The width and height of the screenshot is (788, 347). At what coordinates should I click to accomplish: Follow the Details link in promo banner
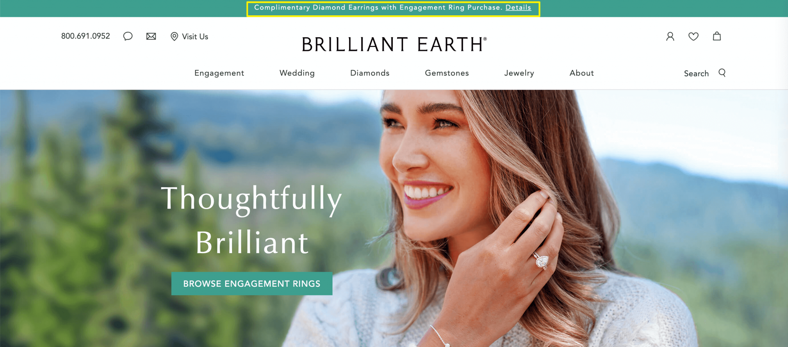[x=518, y=7]
